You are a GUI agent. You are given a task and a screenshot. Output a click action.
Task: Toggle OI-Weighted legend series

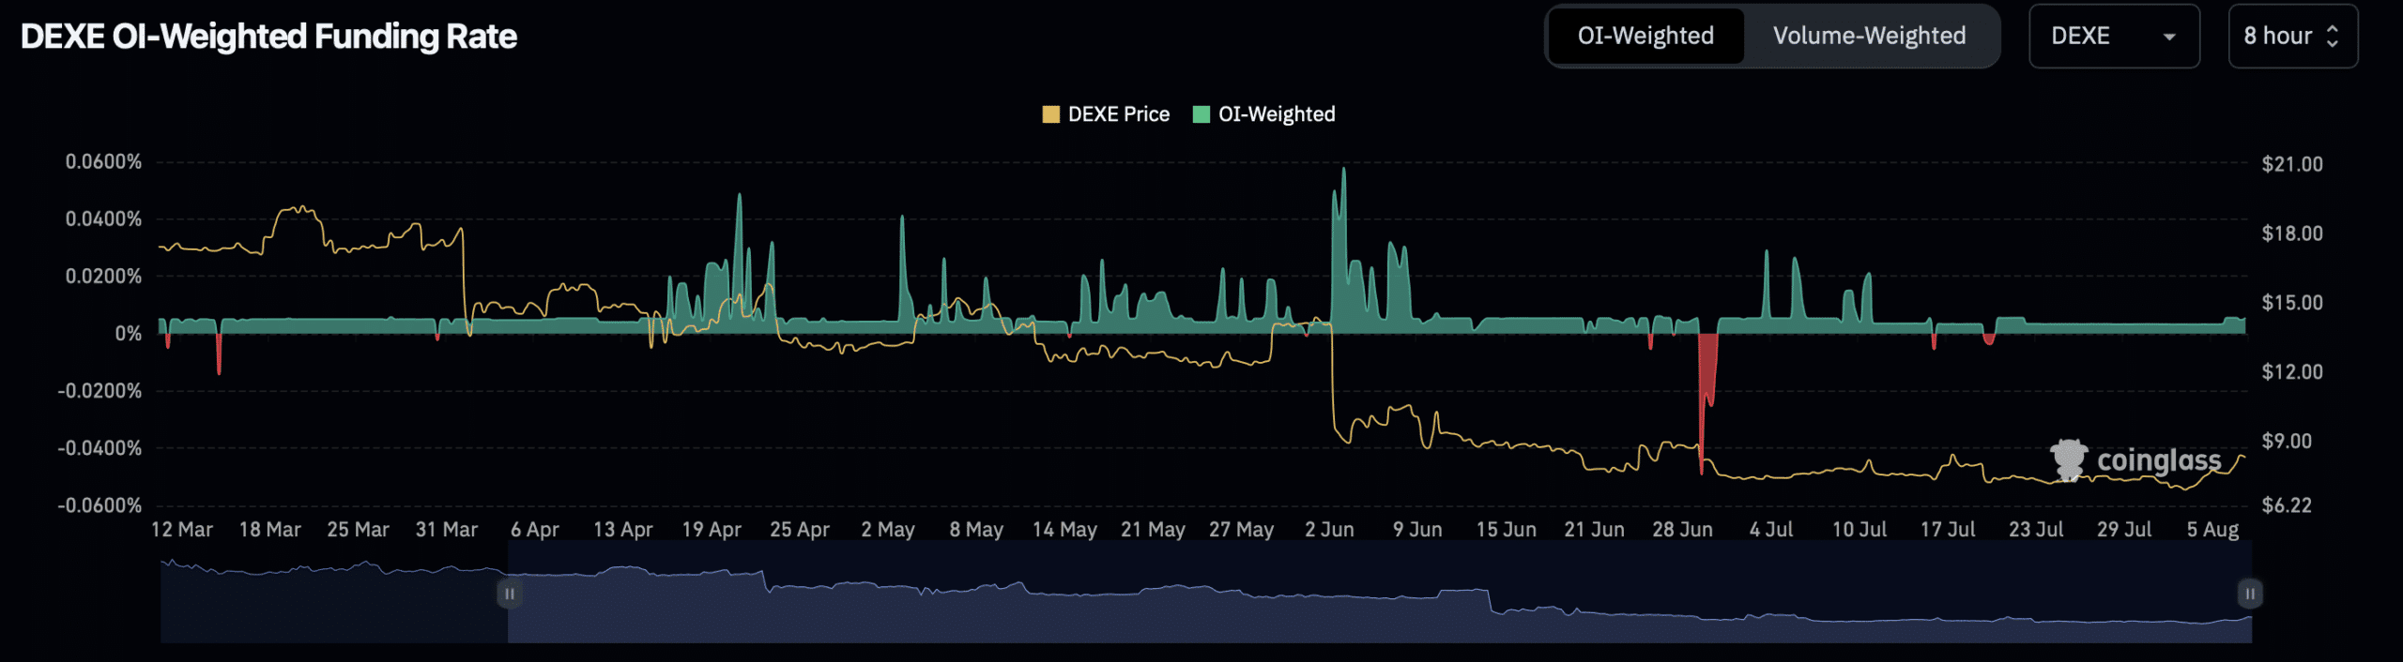point(1263,114)
